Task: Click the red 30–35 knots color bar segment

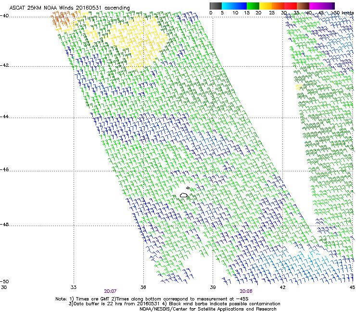Action: click(291, 6)
